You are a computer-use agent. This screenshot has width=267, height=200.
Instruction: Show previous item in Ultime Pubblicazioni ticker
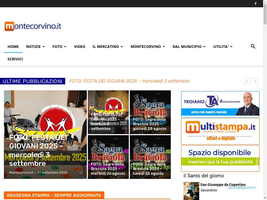[247, 81]
